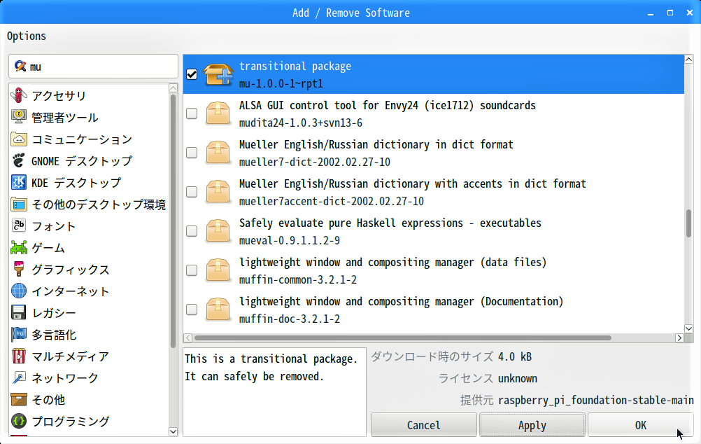This screenshot has width=701, height=444.
Task: Click the category list scroll-down arrow
Action: click(174, 431)
